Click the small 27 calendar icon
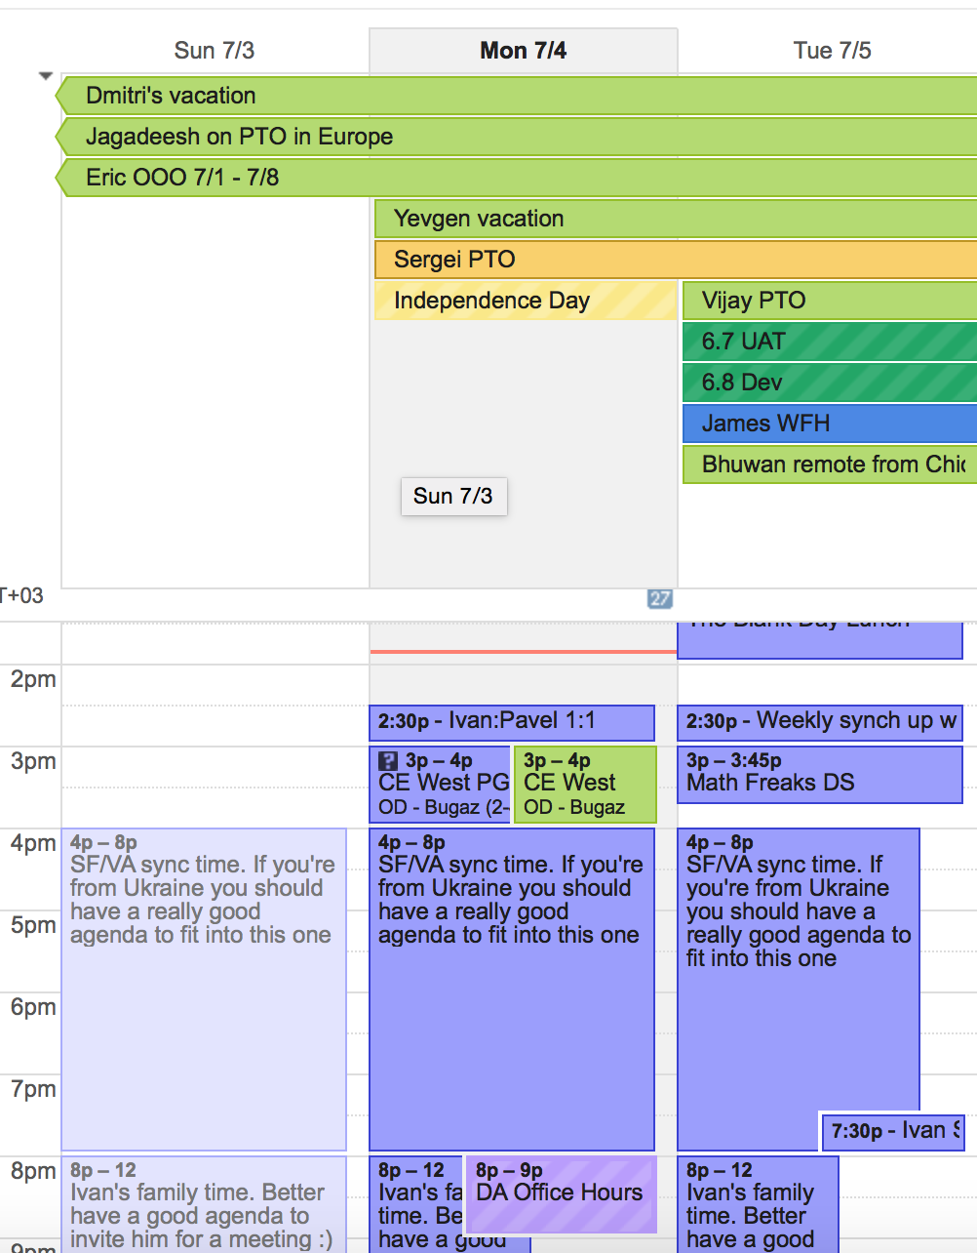 click(660, 599)
